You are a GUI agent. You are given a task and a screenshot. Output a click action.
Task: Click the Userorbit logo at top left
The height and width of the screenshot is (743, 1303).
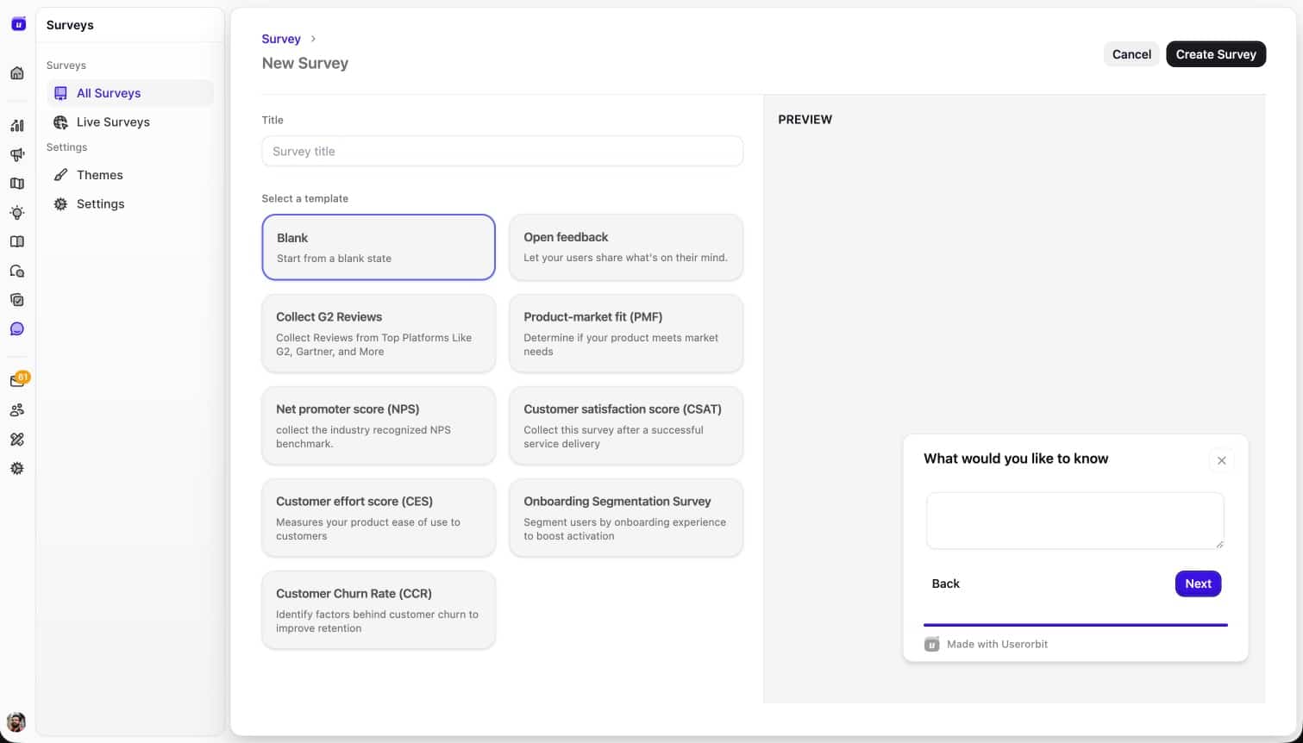click(17, 23)
